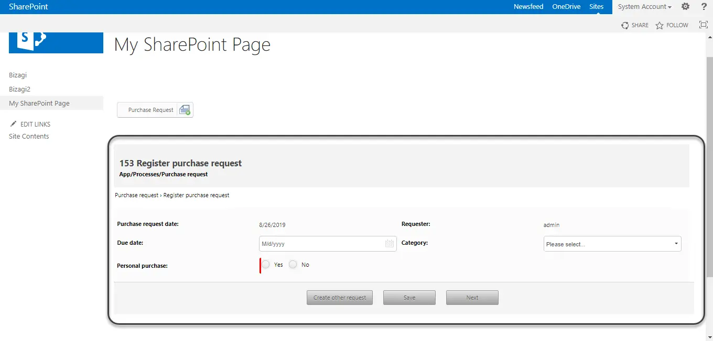
Task: Click the Share icon
Action: pyautogui.click(x=625, y=25)
